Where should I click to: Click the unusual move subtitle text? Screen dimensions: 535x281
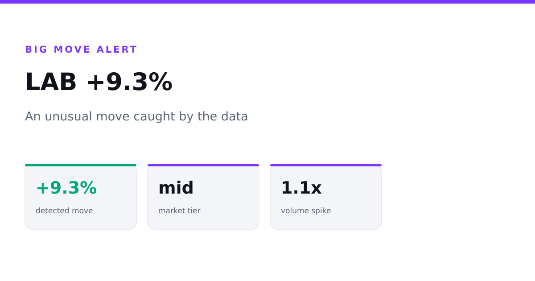(x=136, y=116)
